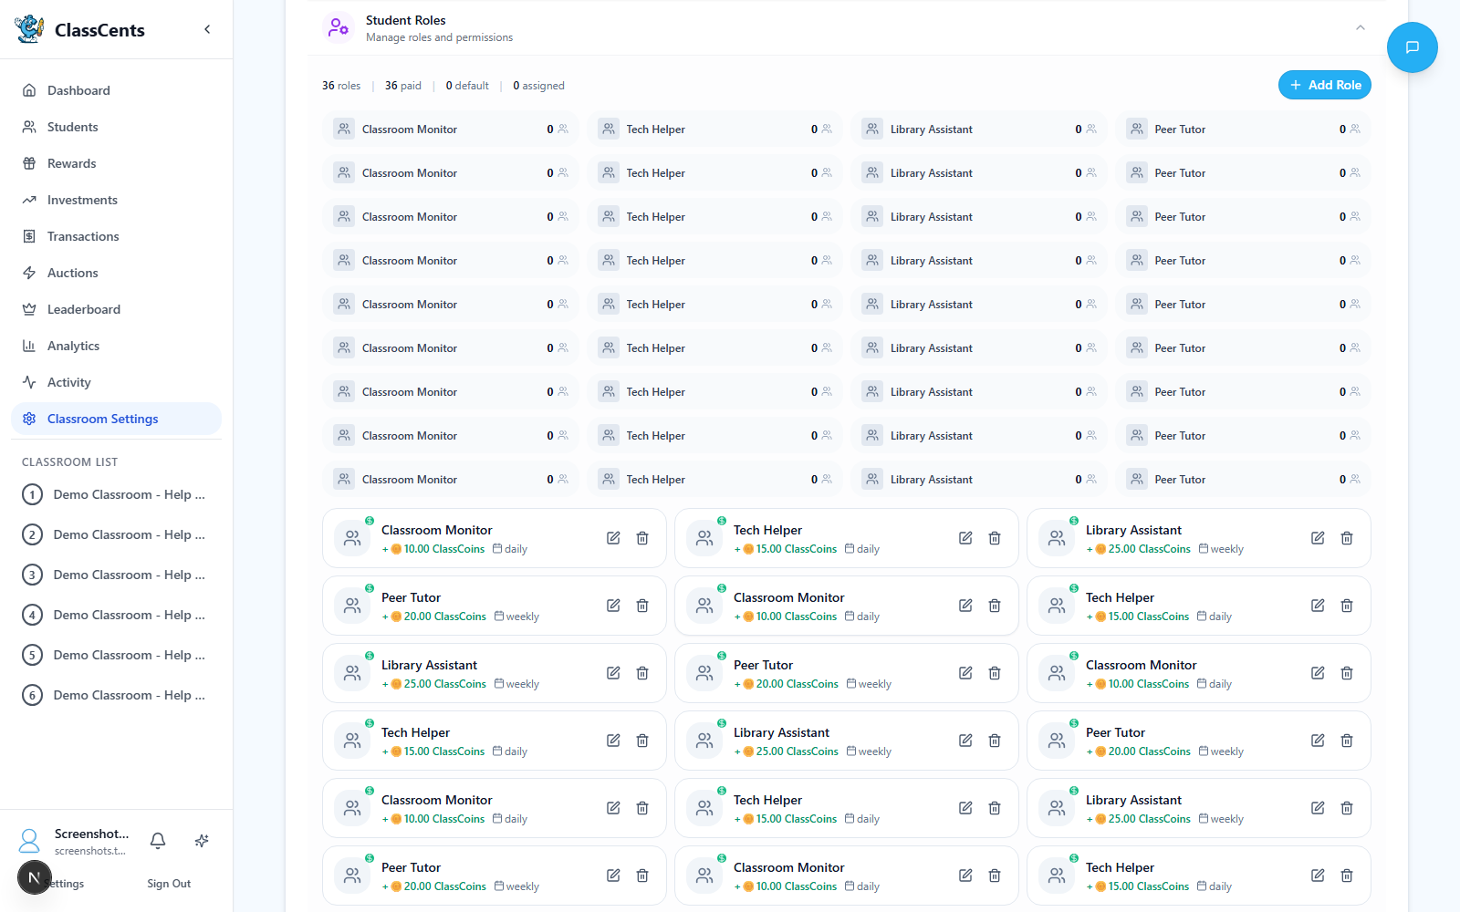This screenshot has height=912, width=1460.
Task: Click the Settings label at the bottom left
Action: tap(66, 884)
